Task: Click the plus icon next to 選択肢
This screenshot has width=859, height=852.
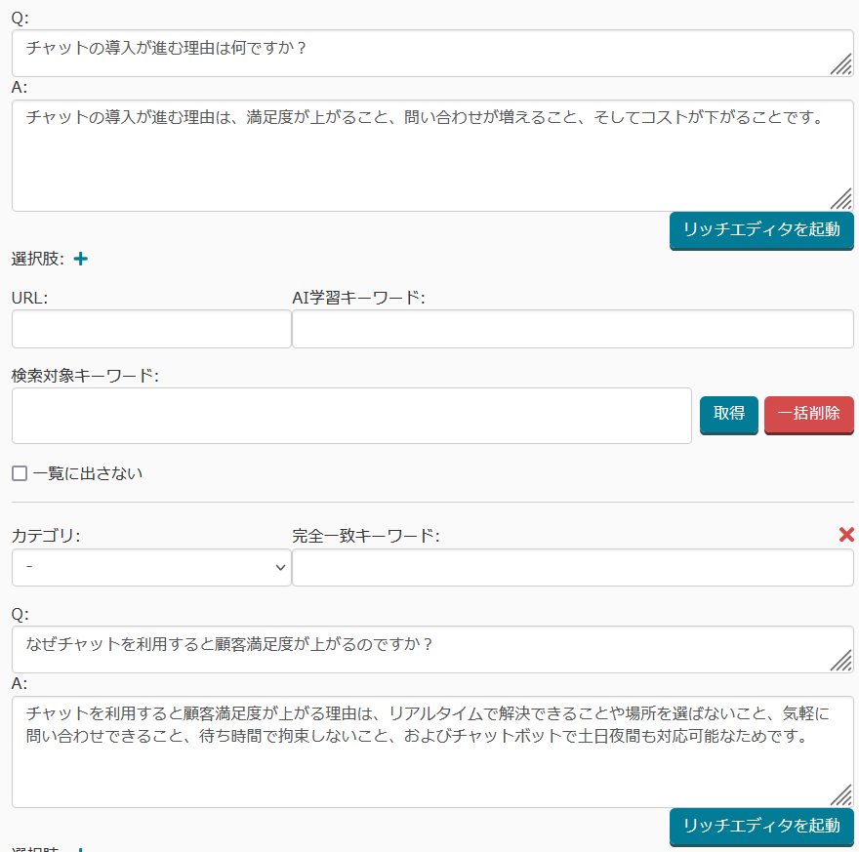Action: pyautogui.click(x=81, y=259)
